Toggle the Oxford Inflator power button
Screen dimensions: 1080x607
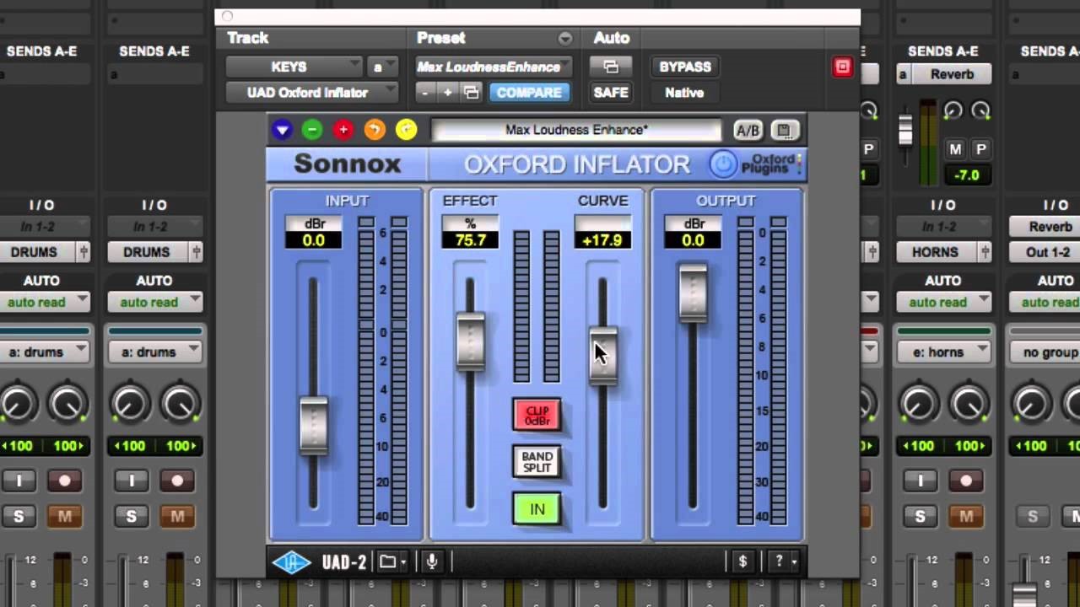coord(723,164)
